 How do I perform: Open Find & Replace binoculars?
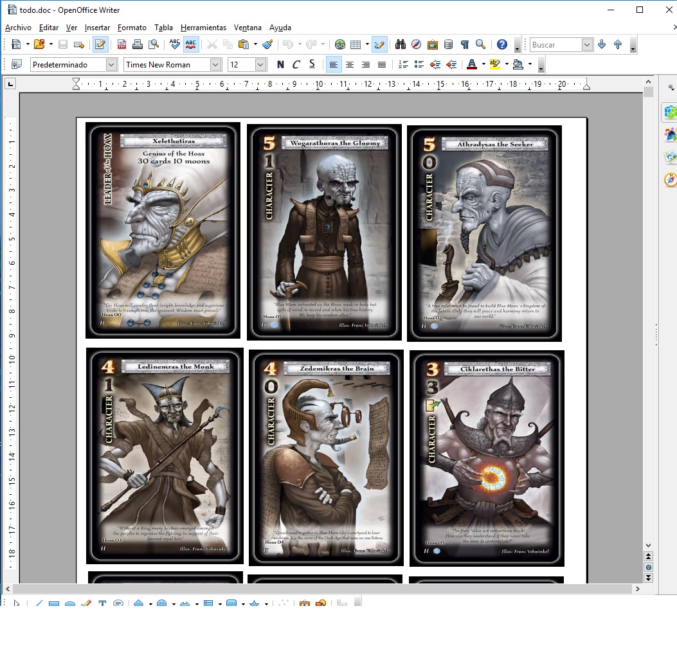click(401, 44)
